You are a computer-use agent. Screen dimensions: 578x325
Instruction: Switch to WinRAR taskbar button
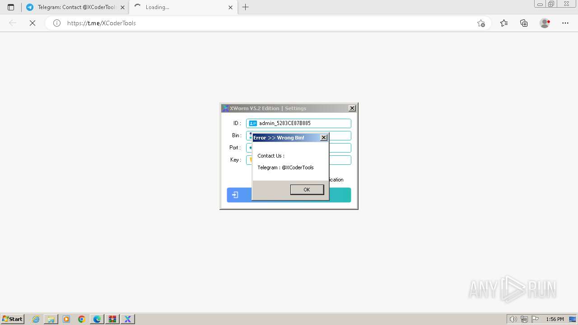[112, 319]
